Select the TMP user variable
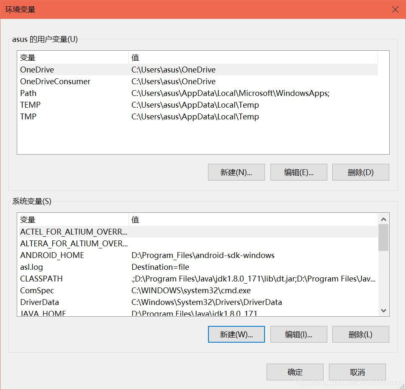This screenshot has height=390, width=406. 198,116
